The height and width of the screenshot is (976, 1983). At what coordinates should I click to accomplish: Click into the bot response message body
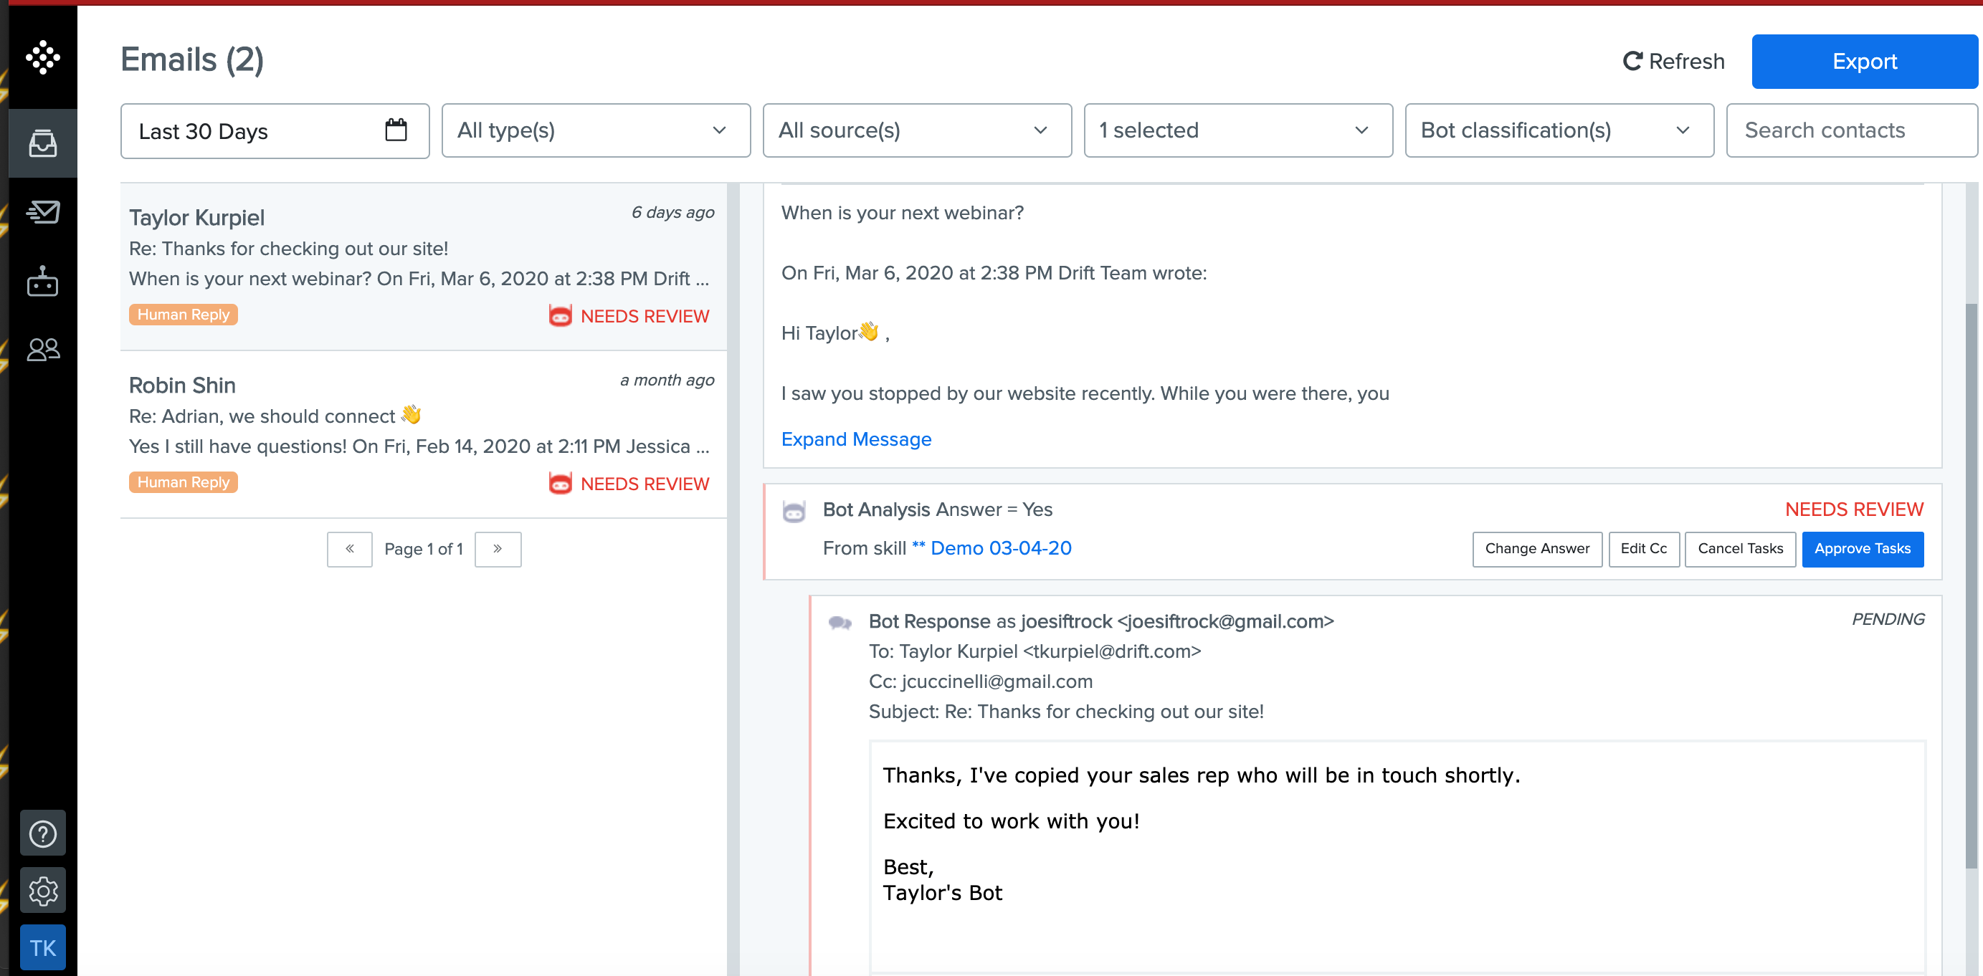pyautogui.click(x=1397, y=857)
